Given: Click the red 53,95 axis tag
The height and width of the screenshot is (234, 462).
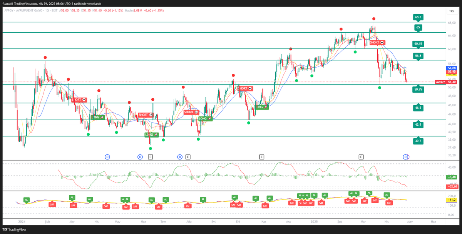Looking at the screenshot, I should click(x=452, y=72).
